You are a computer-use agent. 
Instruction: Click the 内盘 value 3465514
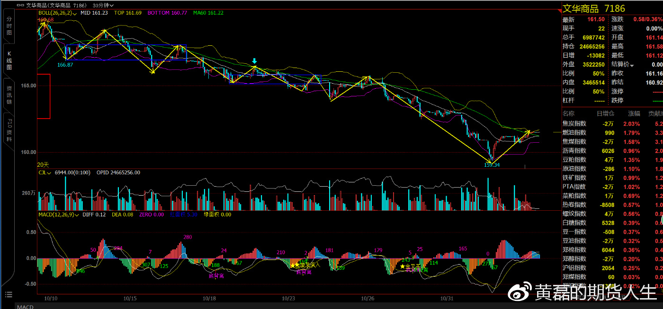[x=592, y=82]
